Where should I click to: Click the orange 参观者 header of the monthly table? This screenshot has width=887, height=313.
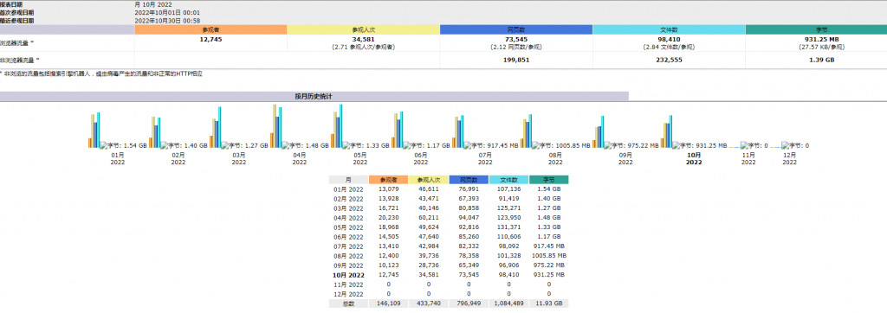coord(388,180)
